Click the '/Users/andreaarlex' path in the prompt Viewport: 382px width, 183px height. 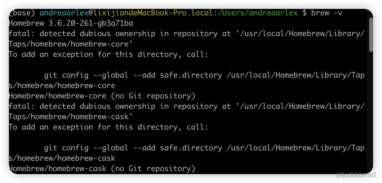[258, 13]
